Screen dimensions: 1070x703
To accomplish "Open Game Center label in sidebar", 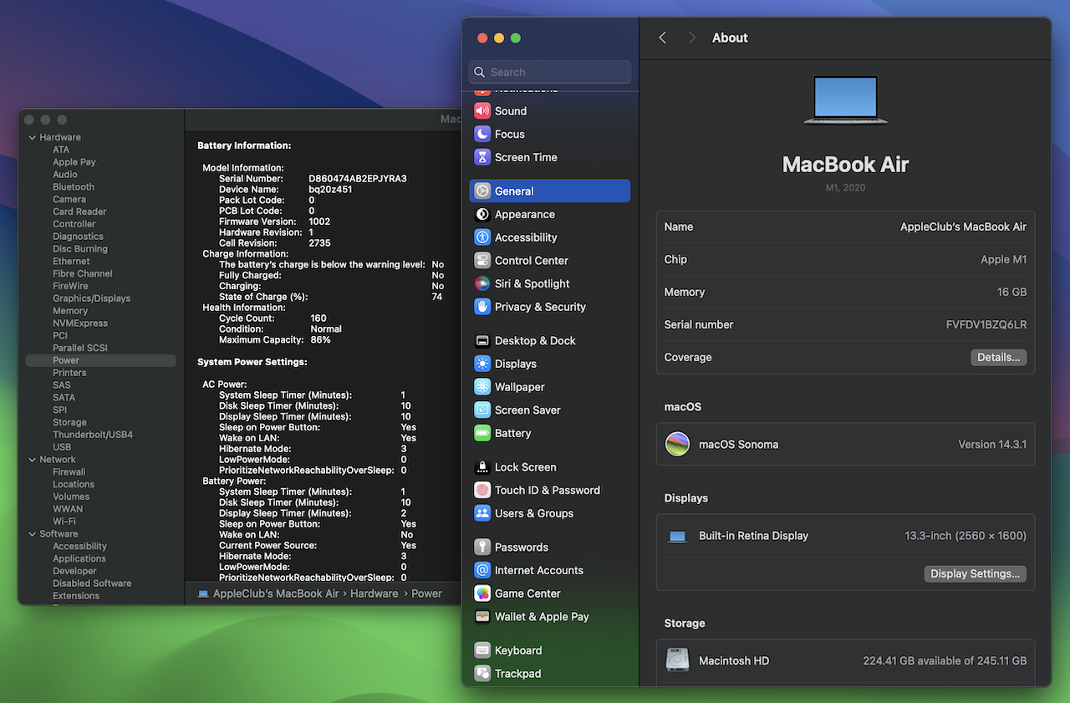I will 528,593.
